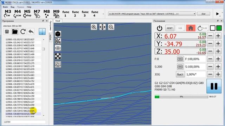225x126 pixels.
Task: Zoom in on the visual view
Action: 94,27
